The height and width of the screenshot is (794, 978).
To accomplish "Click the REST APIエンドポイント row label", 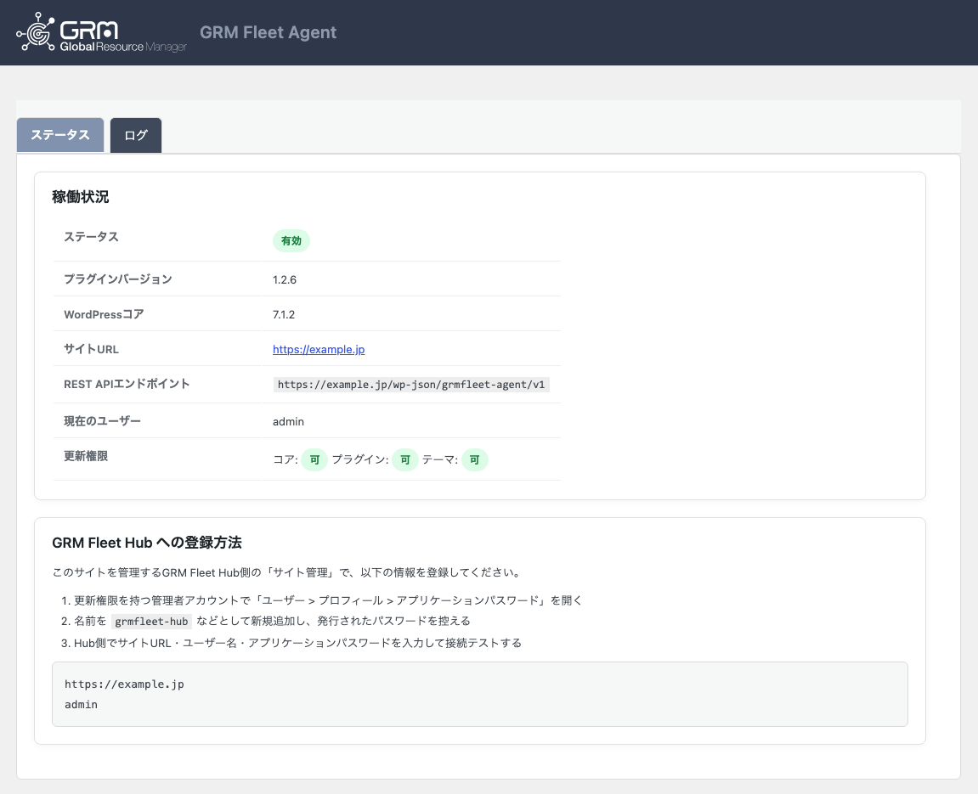I will (127, 384).
